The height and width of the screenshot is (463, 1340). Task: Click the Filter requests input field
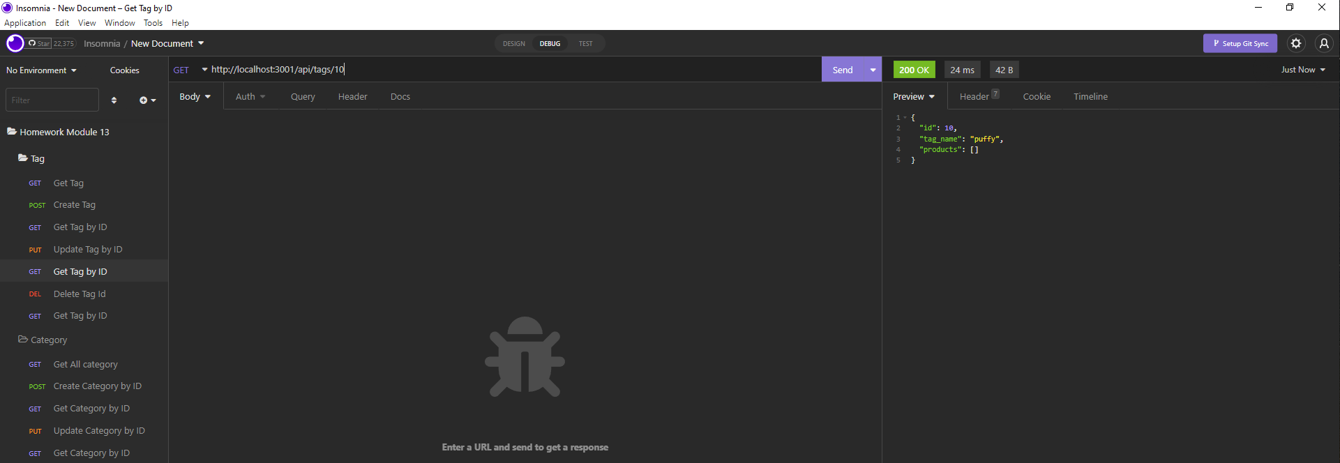click(x=52, y=100)
